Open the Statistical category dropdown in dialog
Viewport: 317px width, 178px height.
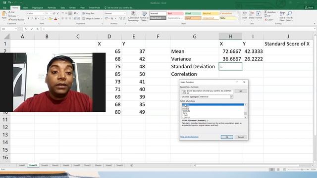(232, 97)
